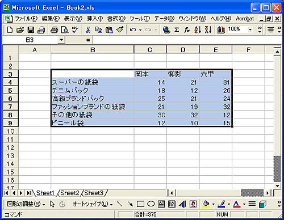Open the Undo history dropdown arrow
The image size is (284, 220).
(x=140, y=30)
